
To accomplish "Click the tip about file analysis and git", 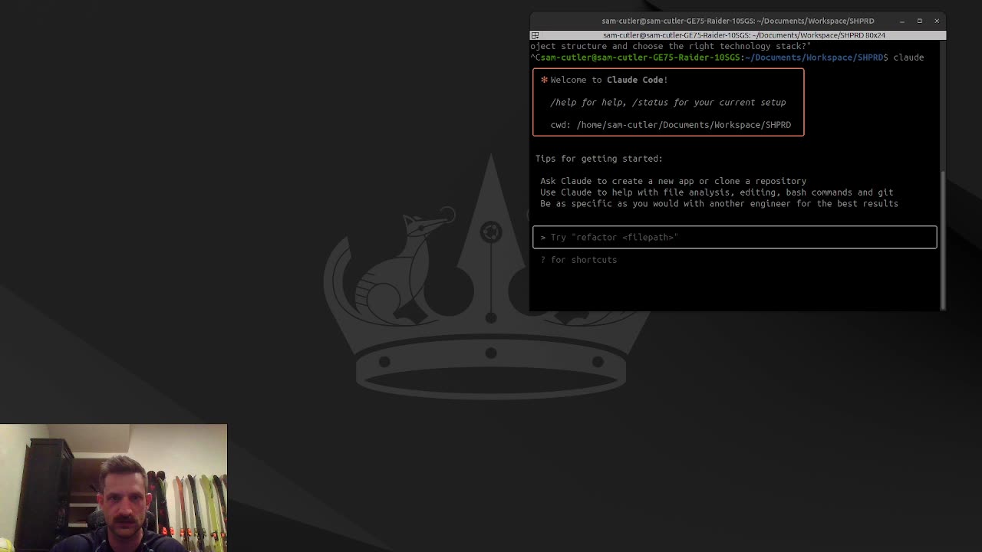I will click(717, 192).
